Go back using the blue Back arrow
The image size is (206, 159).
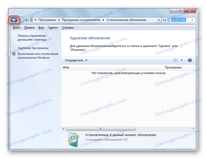(14, 20)
